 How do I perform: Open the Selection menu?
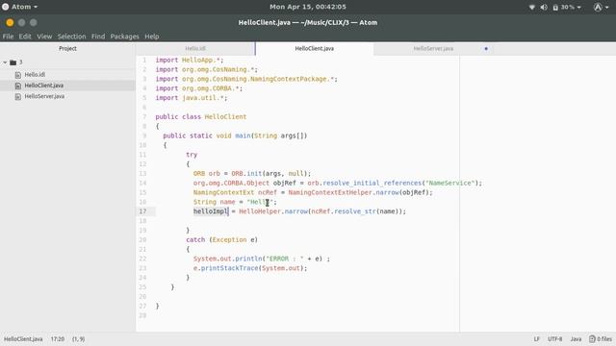71,37
